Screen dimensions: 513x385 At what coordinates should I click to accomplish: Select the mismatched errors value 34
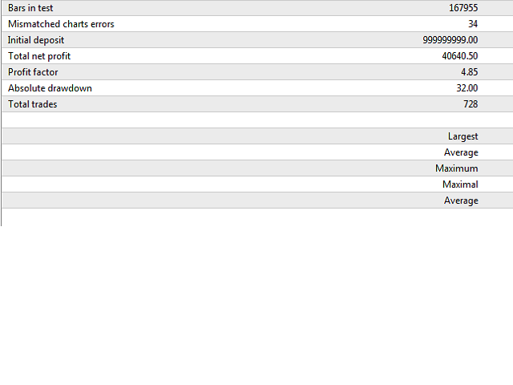(x=472, y=24)
